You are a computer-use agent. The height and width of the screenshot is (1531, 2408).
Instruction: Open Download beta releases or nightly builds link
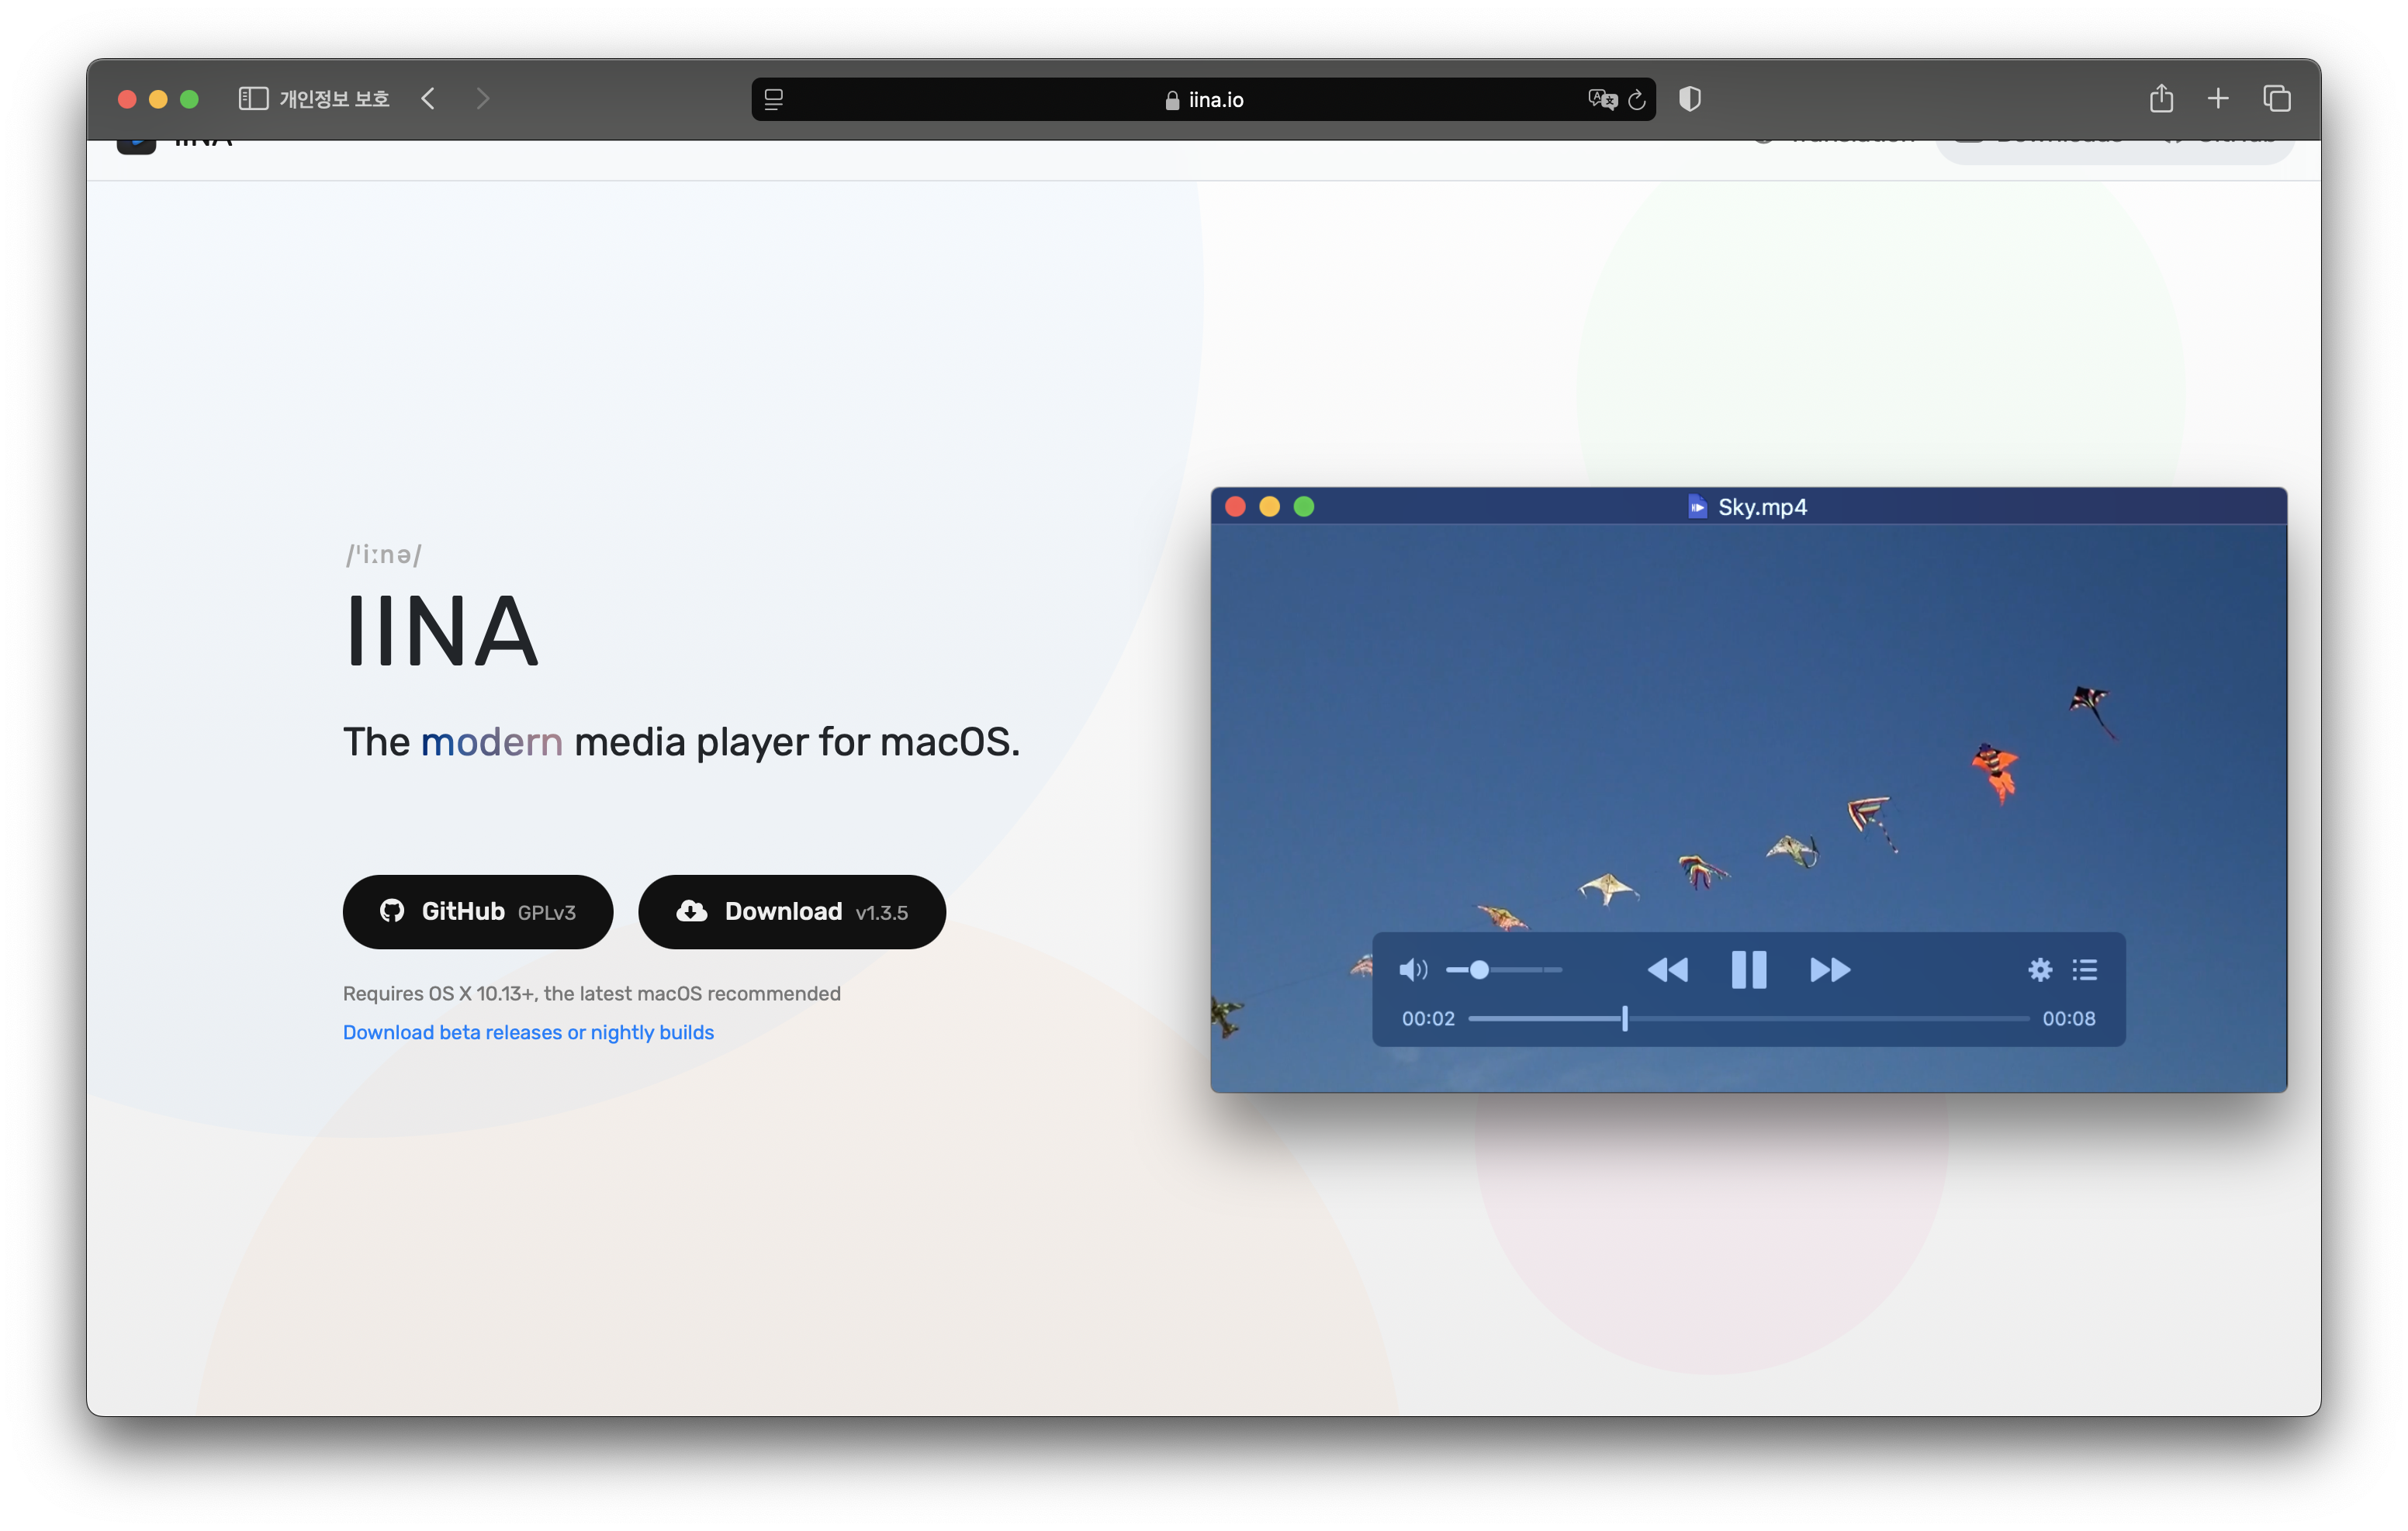pyautogui.click(x=528, y=1032)
